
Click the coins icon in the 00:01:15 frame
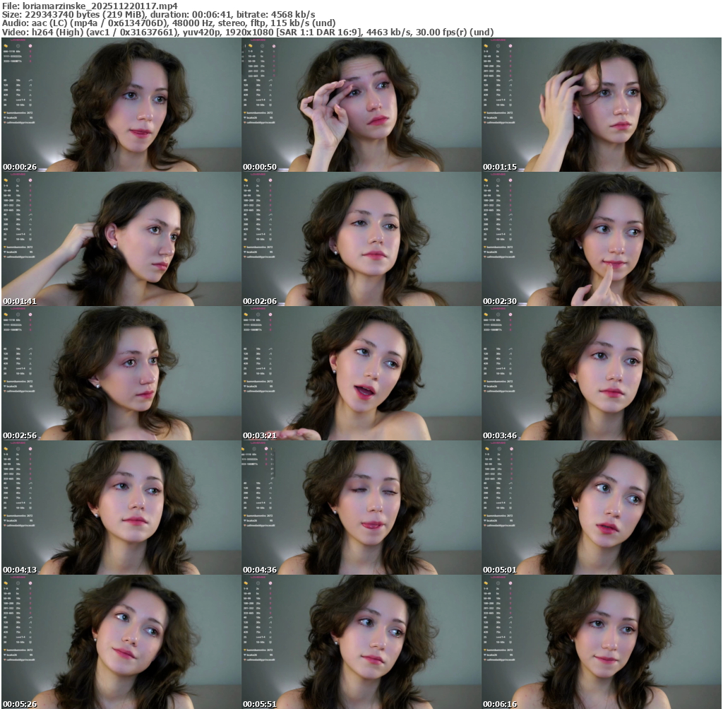[x=486, y=45]
